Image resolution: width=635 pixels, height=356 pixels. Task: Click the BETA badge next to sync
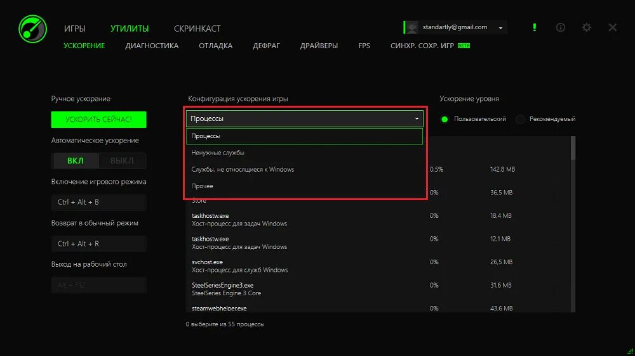pyautogui.click(x=464, y=46)
